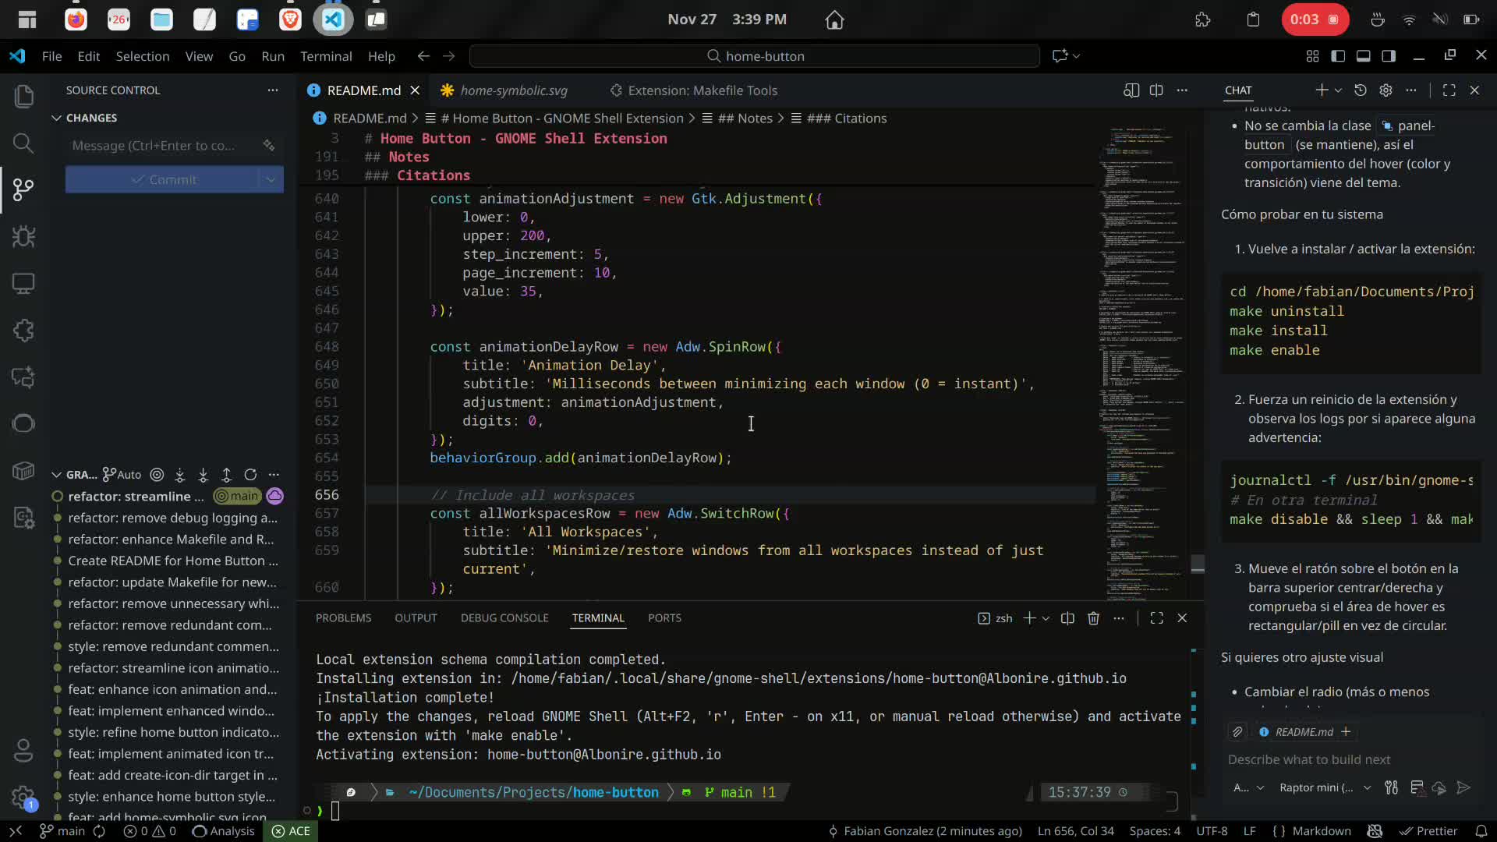The image size is (1497, 842).
Task: Click Markdown language mode in status bar
Action: pos(1321,831)
